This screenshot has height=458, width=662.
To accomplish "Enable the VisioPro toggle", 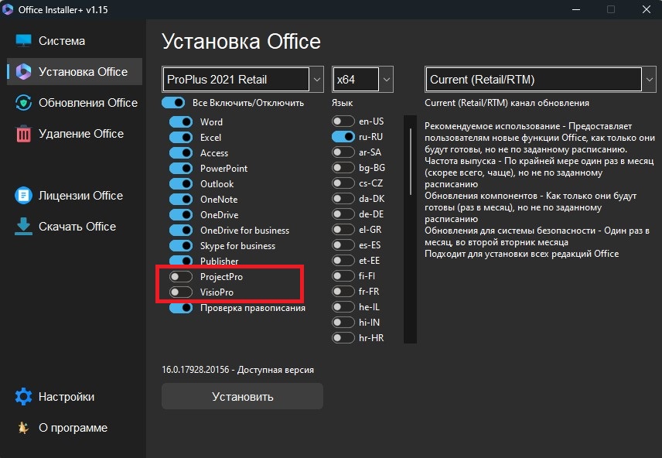I will click(x=181, y=292).
